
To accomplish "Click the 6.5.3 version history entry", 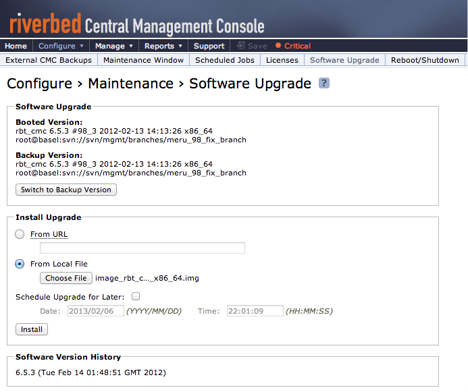I will coord(90,372).
